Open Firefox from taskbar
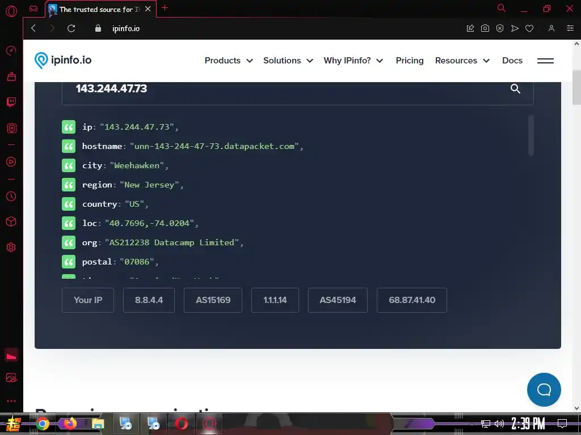This screenshot has height=435, width=581. click(70, 424)
